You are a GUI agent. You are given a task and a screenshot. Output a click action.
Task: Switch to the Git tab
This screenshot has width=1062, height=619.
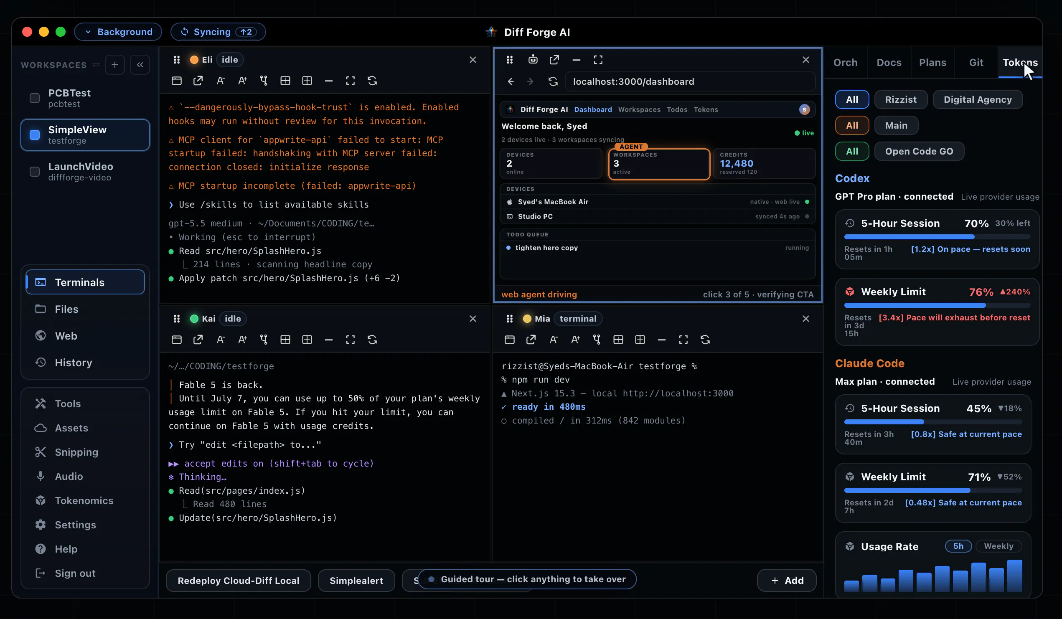pyautogui.click(x=976, y=62)
